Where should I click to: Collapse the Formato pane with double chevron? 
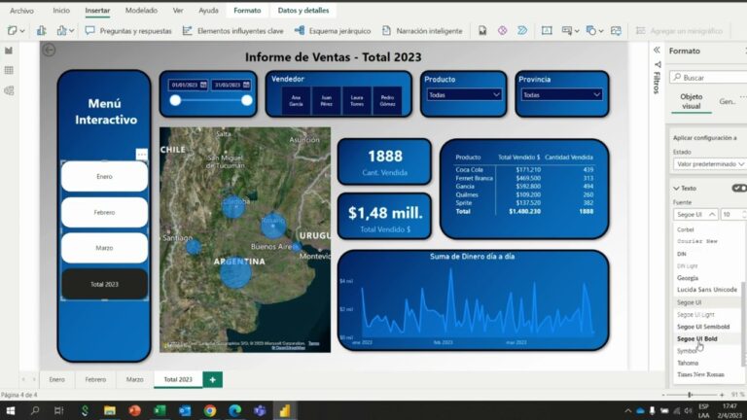click(657, 50)
